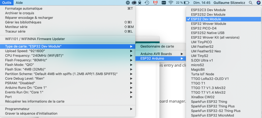Choose SparkFun ESP32 Thing board
262x118 pixels.
point(223,102)
